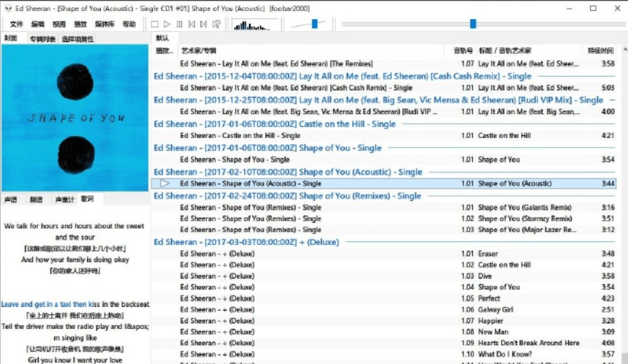Viewport: 628px width, 364px height.
Task: Click the 艺术家/专辑 column header
Action: click(311, 50)
